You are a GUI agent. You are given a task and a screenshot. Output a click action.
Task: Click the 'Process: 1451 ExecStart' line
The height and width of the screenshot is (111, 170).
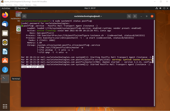pyautogui.click(x=80, y=38)
